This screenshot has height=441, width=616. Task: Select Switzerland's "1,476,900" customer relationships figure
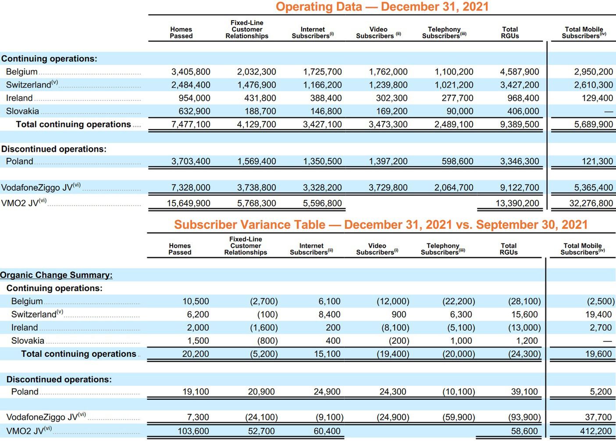256,85
